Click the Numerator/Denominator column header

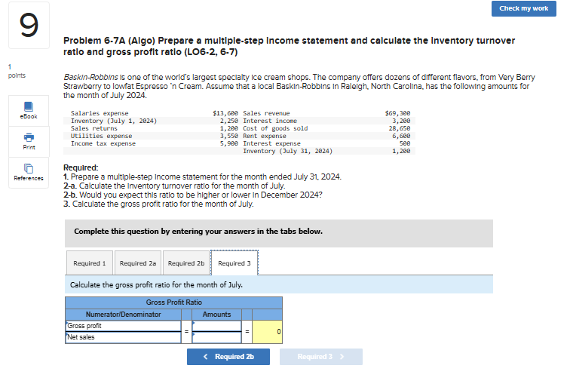(123, 315)
